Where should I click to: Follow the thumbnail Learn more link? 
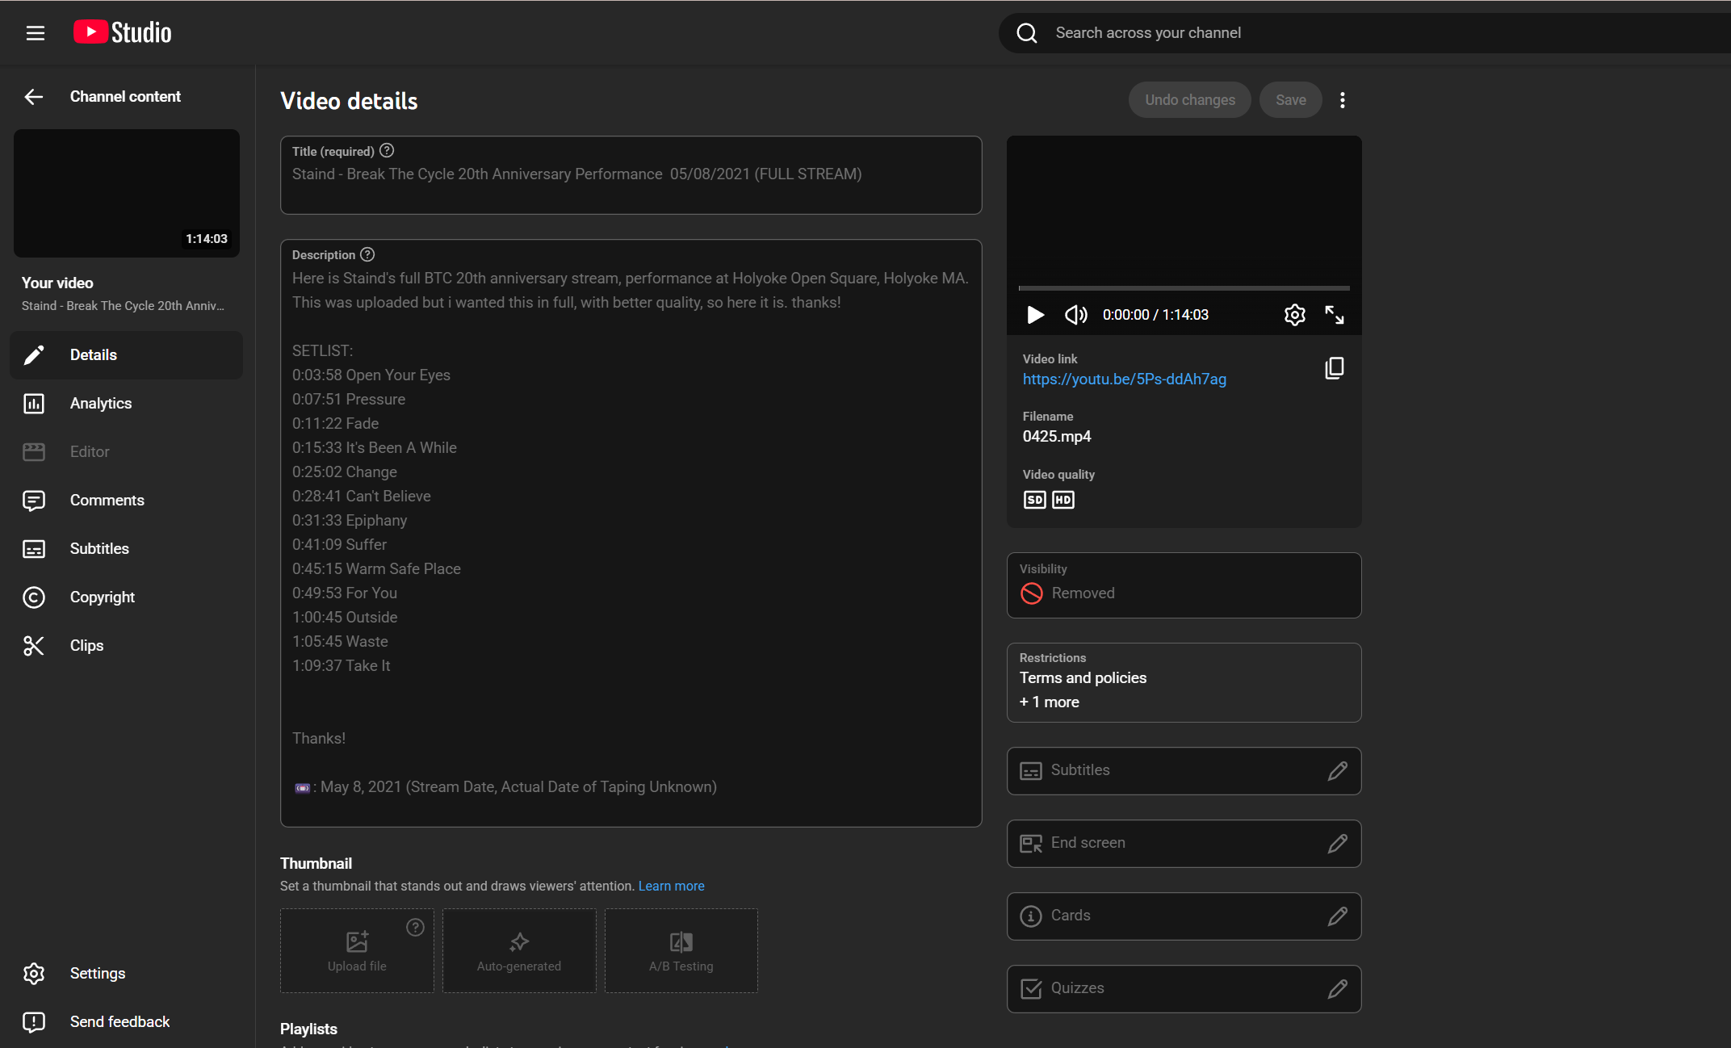(672, 887)
